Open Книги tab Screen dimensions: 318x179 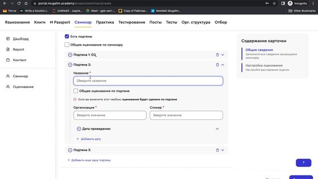click(x=40, y=22)
